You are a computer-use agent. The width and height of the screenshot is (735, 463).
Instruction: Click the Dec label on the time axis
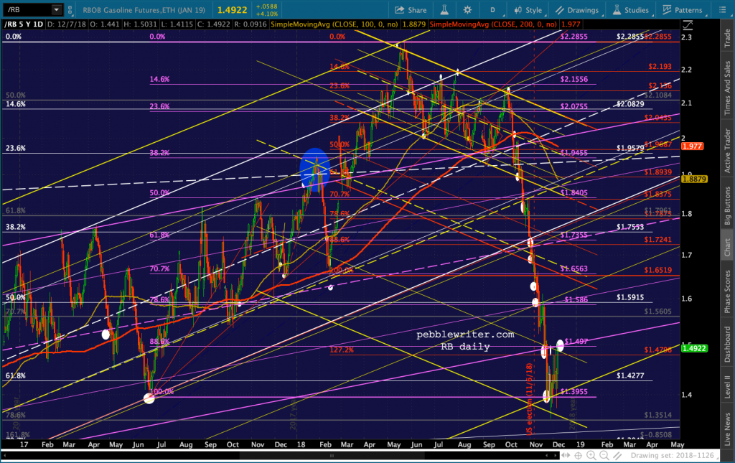click(x=558, y=444)
